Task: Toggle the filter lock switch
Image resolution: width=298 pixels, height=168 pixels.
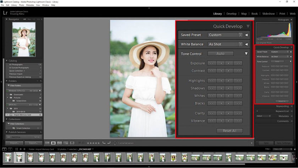Action: click(x=295, y=149)
